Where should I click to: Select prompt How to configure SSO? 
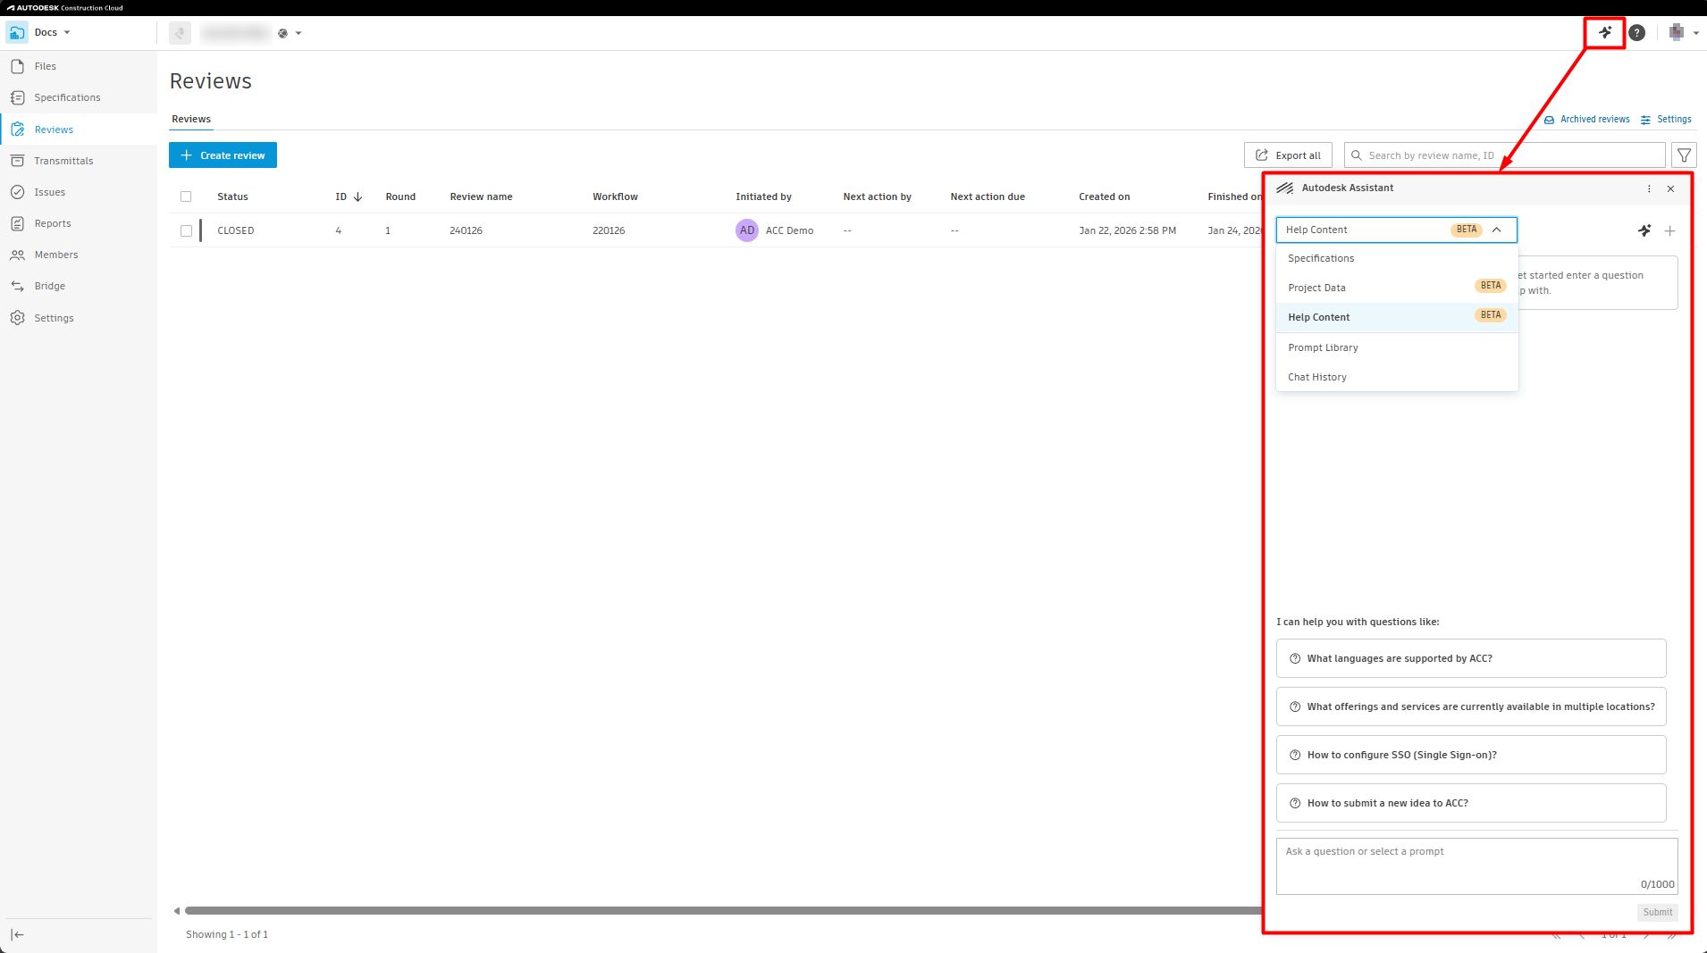[1471, 755]
